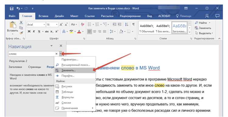
Task: Click the Share person icon
Action: (207, 16)
